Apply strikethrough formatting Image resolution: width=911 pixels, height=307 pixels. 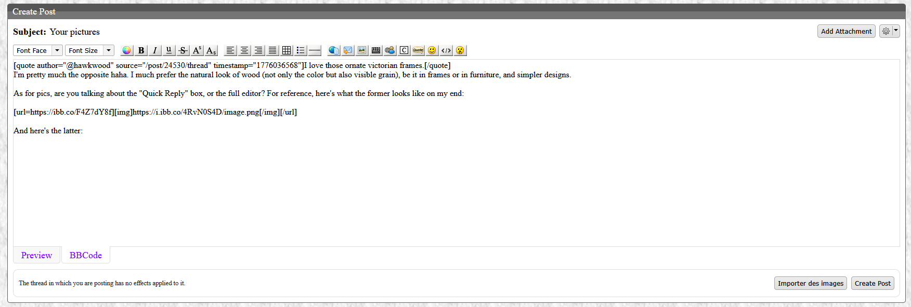click(183, 50)
